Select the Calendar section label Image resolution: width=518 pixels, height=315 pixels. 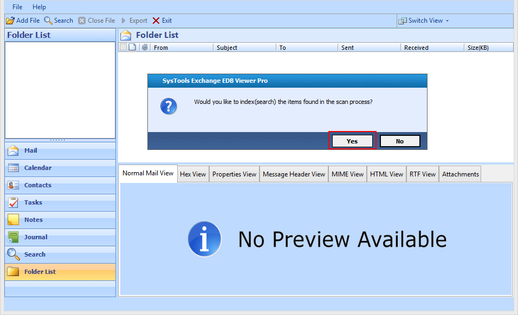pyautogui.click(x=38, y=168)
